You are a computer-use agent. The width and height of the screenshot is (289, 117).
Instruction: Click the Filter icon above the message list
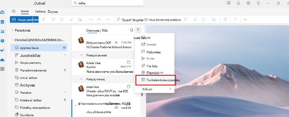(138, 30)
